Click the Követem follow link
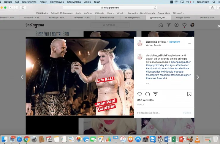Image resolution: width=220 pixels, height=144 pixels. (175, 42)
